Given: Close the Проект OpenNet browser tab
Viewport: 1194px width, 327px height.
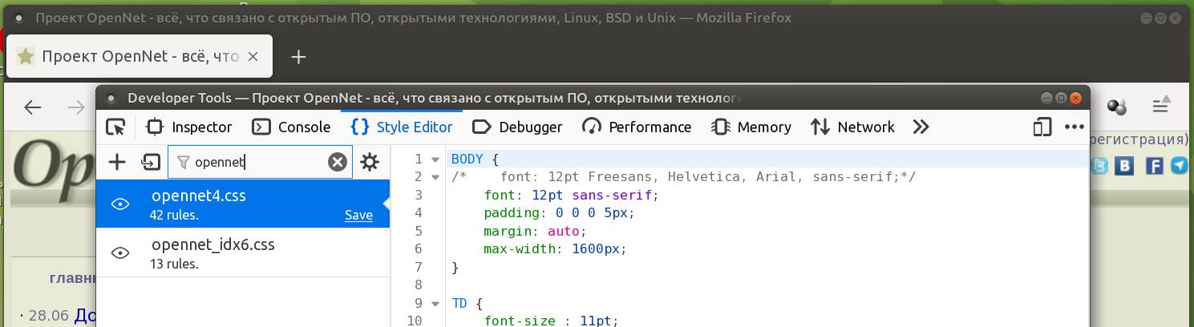Looking at the screenshot, I should (x=253, y=57).
